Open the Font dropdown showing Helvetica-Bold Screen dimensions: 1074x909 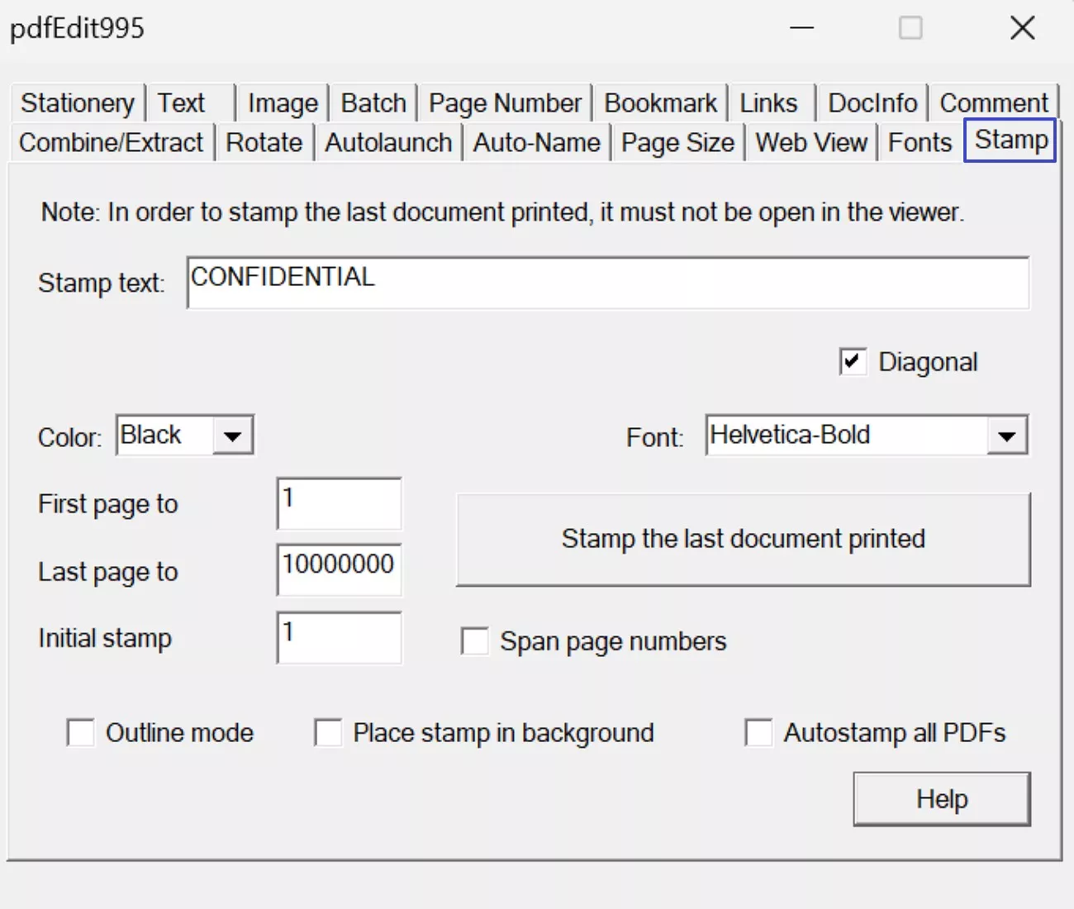(1005, 435)
